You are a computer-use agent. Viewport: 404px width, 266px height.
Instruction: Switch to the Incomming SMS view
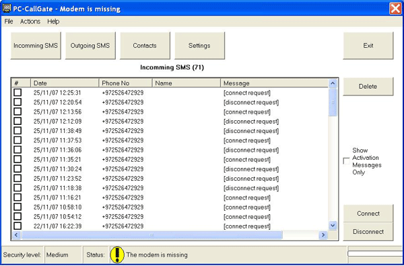click(x=36, y=46)
